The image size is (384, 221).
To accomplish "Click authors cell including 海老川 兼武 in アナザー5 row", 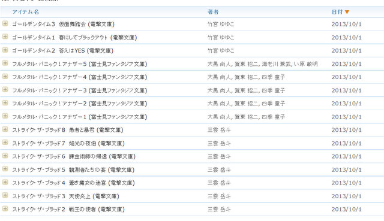I will tap(262, 64).
